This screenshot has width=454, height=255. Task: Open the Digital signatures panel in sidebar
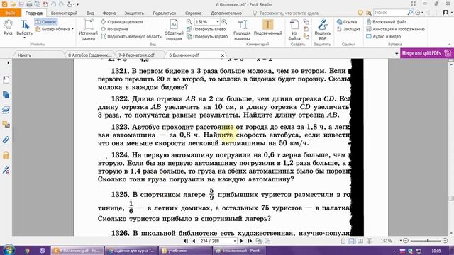(6, 170)
